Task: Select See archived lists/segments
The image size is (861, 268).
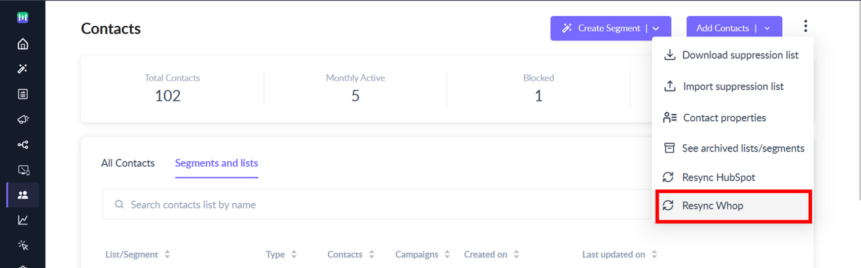Action: (x=734, y=148)
